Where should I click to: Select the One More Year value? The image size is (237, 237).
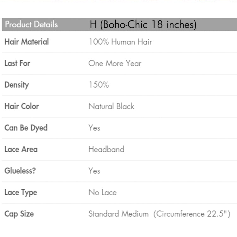point(115,63)
